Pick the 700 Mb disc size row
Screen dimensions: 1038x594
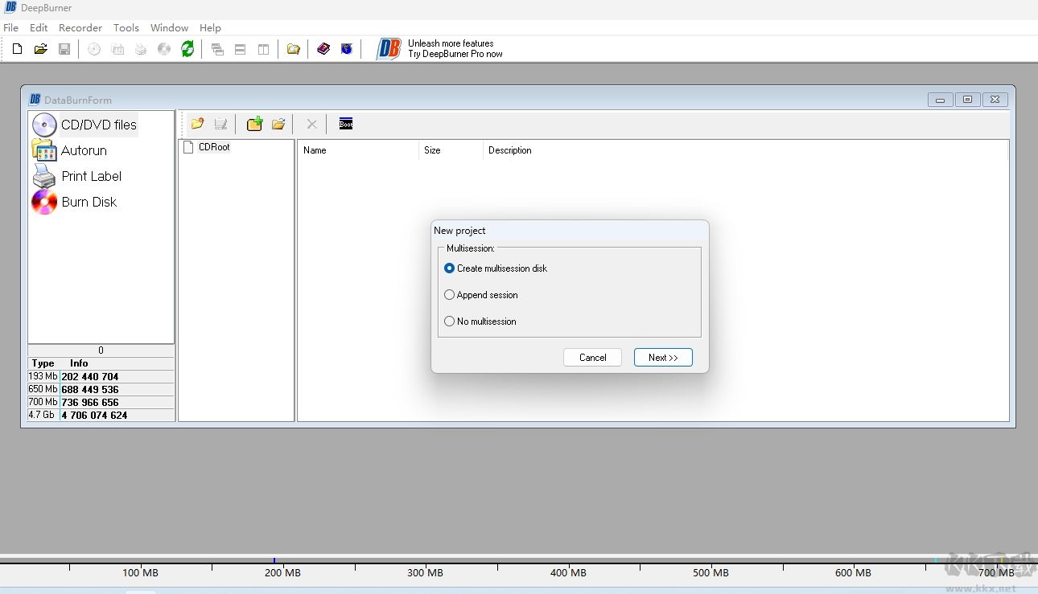point(89,402)
